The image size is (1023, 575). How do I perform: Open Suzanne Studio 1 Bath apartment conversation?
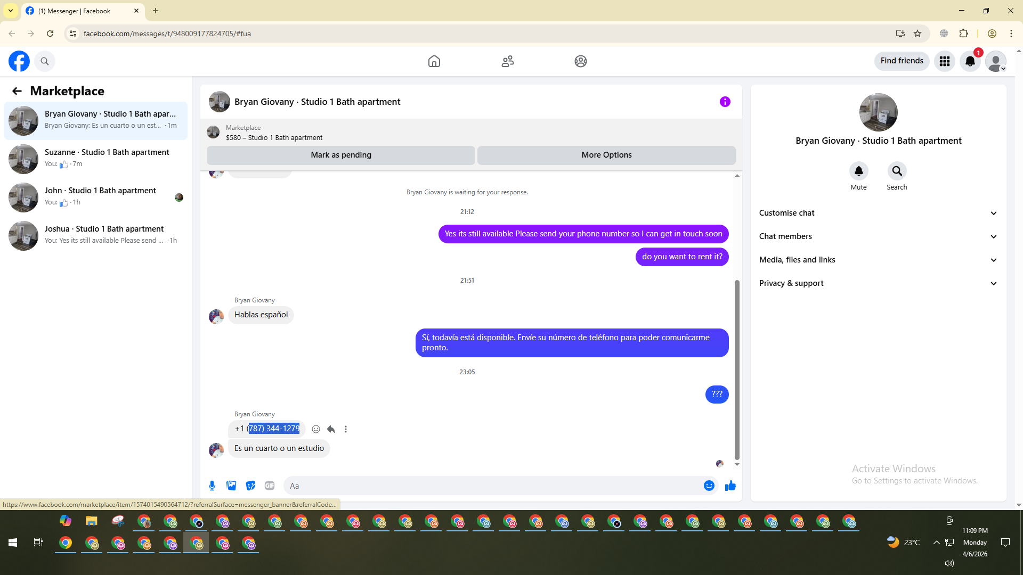tap(96, 159)
